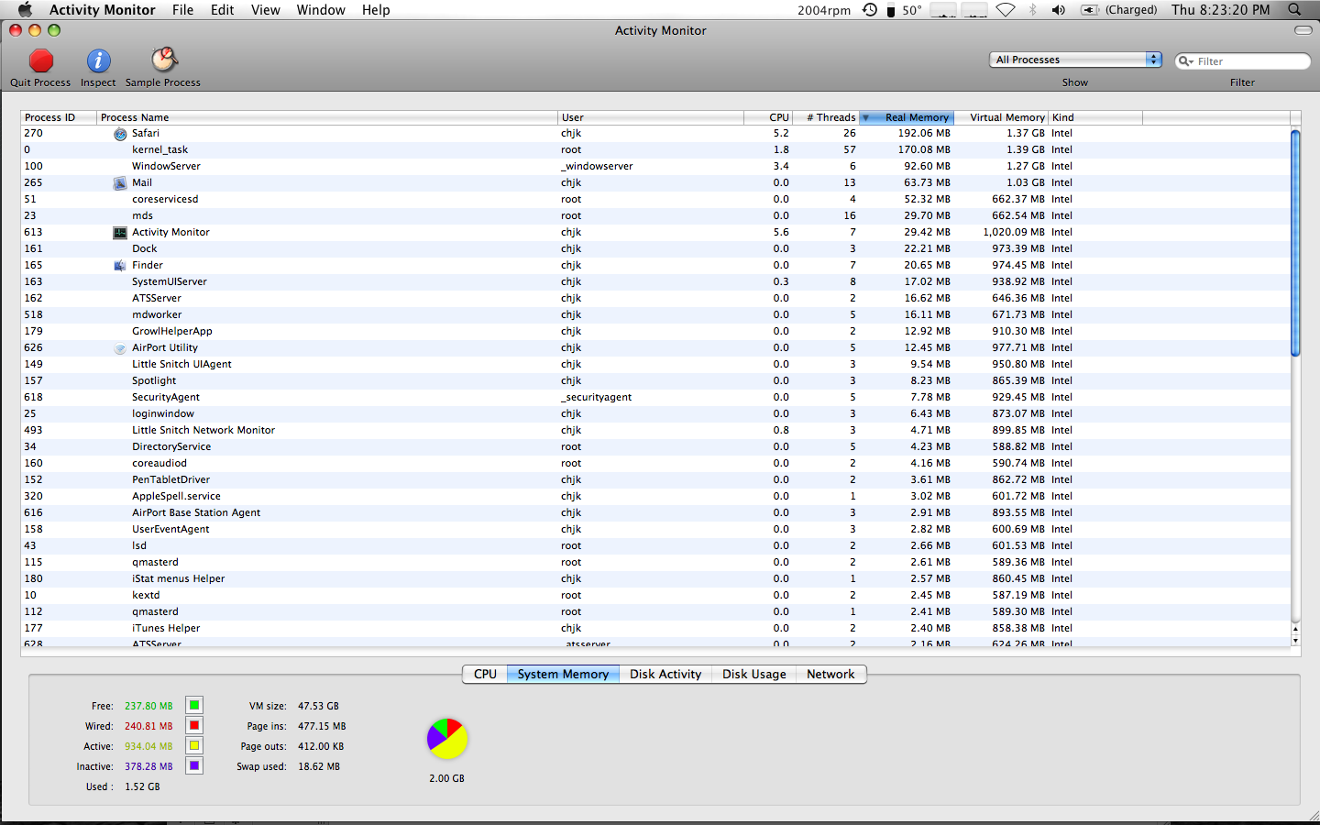Click the blue Inactive memory color swatch
The height and width of the screenshot is (825, 1320).
(194, 765)
